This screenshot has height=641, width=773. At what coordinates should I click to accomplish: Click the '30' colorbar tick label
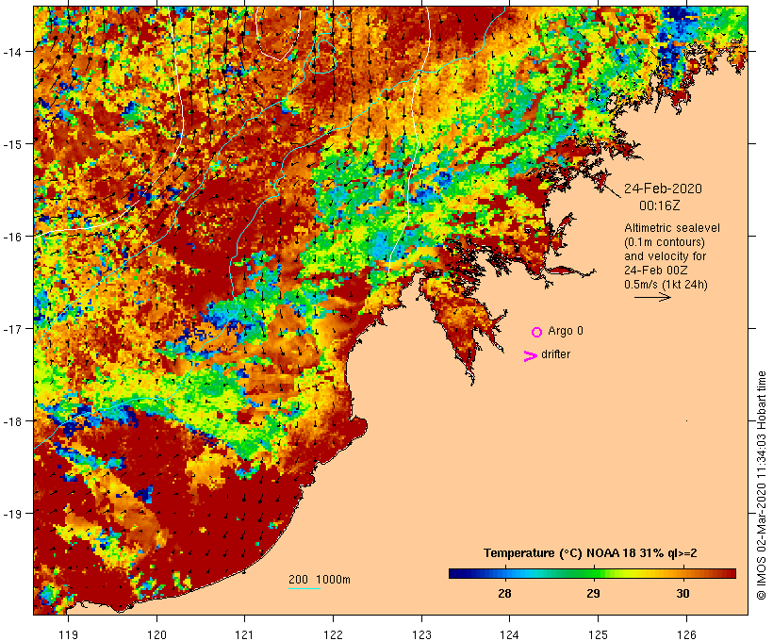tap(683, 594)
